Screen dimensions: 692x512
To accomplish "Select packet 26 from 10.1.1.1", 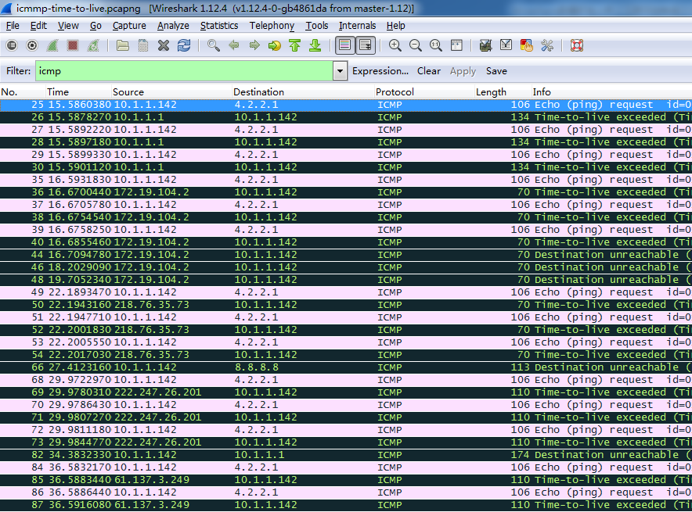I will pos(346,117).
